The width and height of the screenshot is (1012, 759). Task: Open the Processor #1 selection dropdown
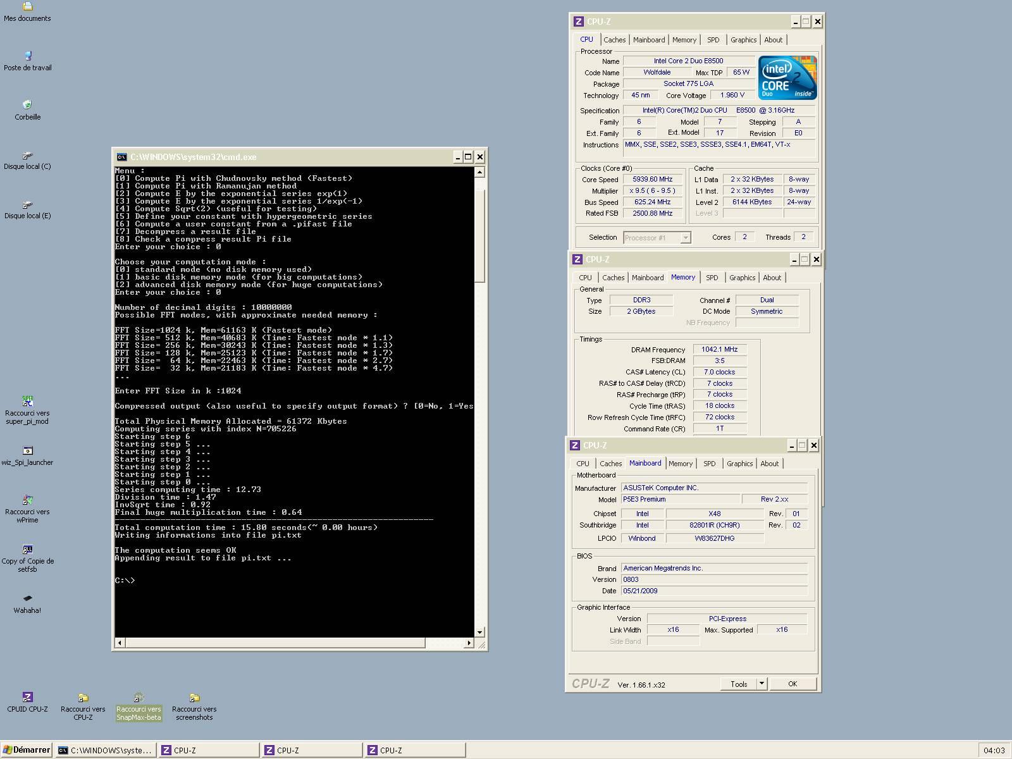point(686,238)
